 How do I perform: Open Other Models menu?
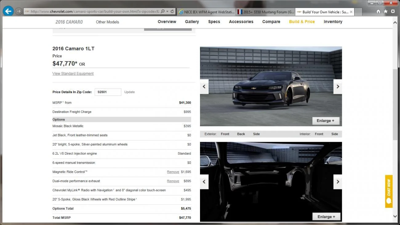[x=107, y=22]
